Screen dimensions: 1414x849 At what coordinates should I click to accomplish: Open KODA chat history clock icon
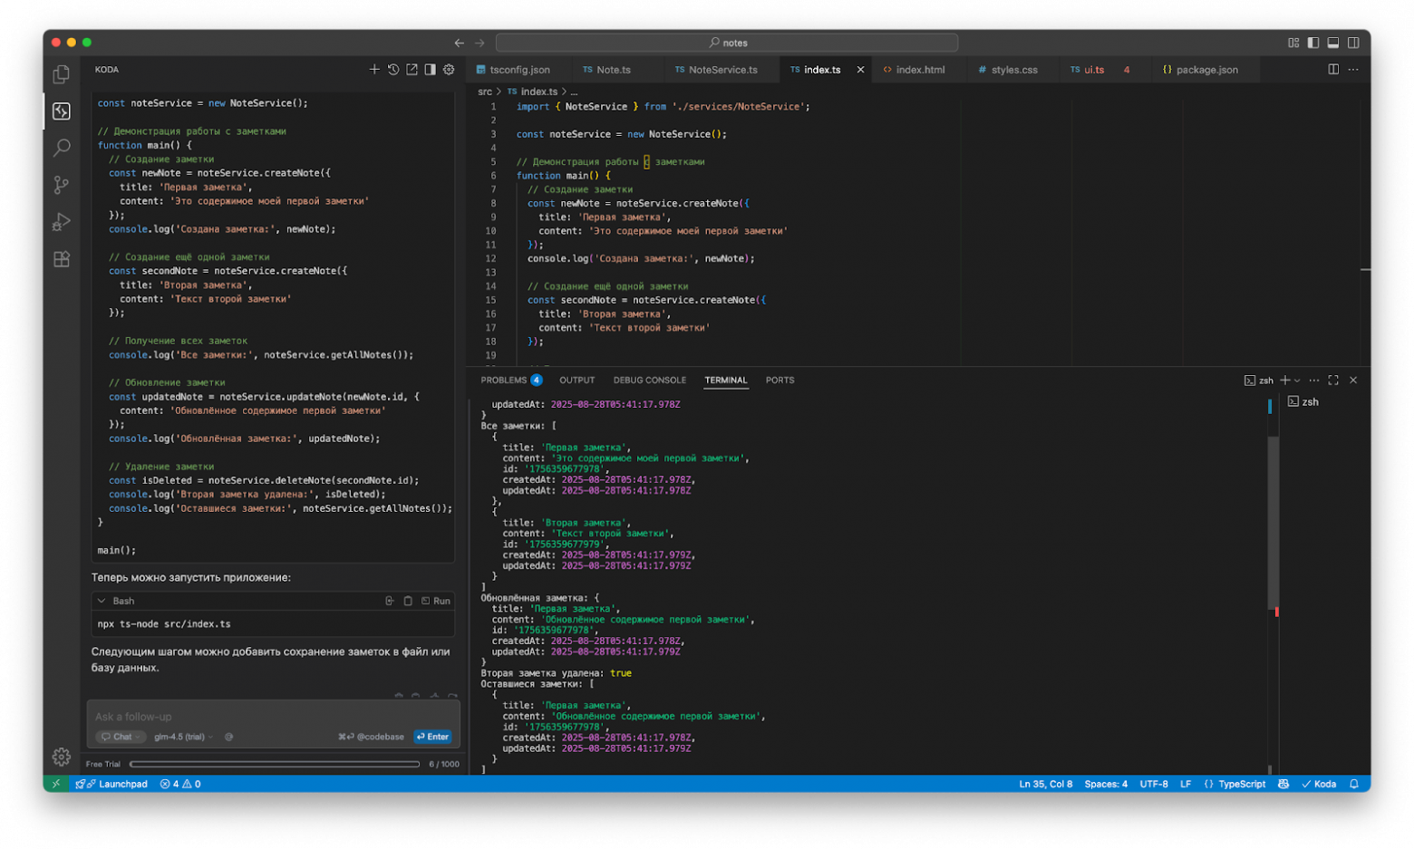[393, 70]
